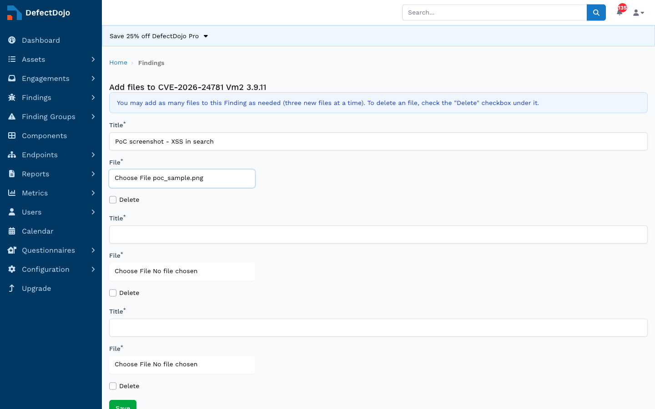
Task: Expand the Configuration submenu chevron
Action: point(93,269)
